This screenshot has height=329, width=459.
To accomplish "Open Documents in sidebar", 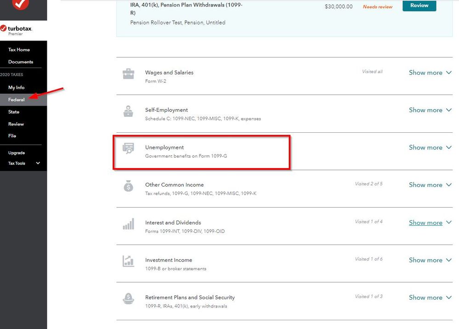I will click(x=21, y=62).
